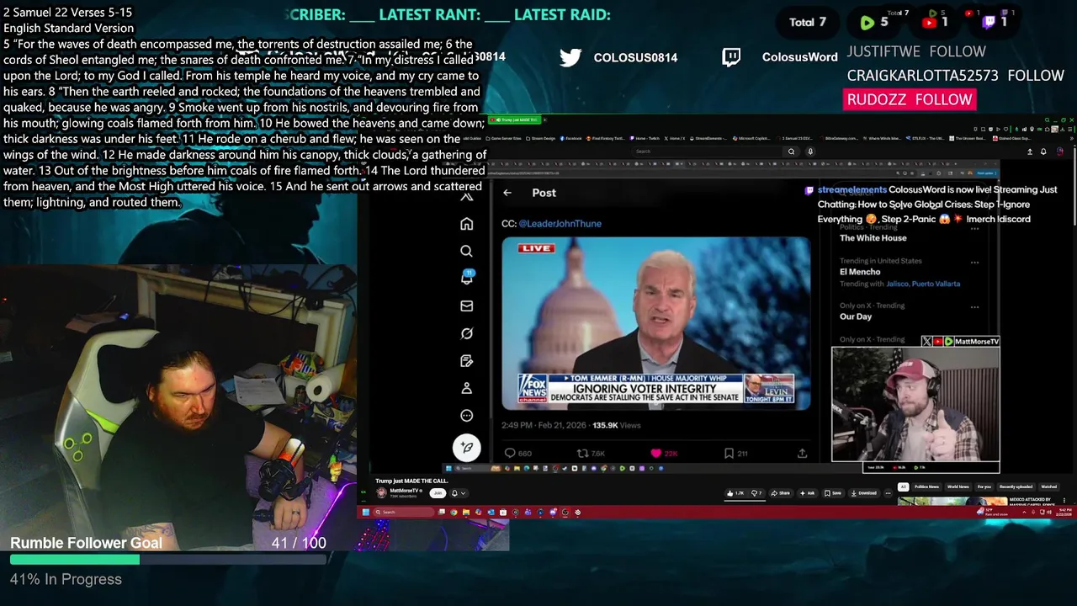Open the MattMorseTV channel name

click(405, 490)
